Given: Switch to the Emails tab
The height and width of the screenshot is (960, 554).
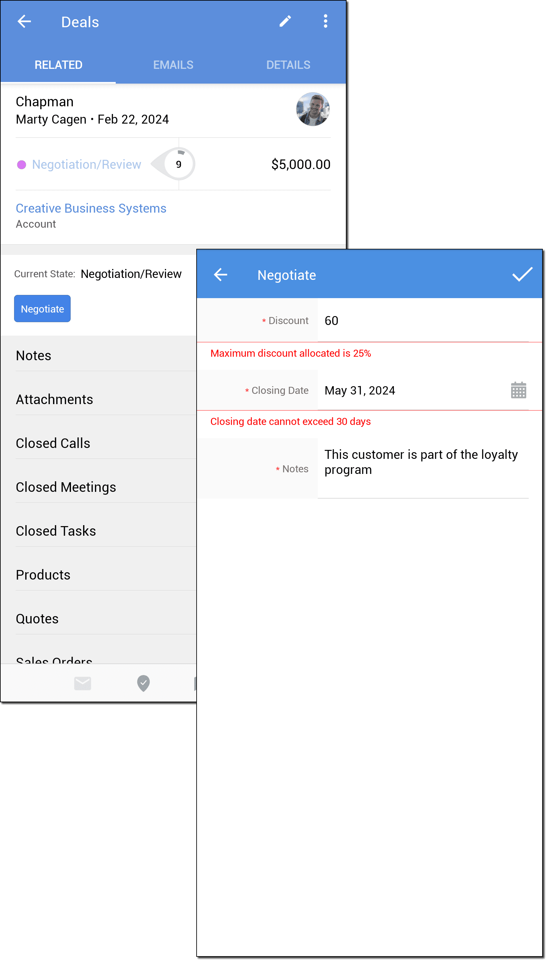Looking at the screenshot, I should (173, 65).
